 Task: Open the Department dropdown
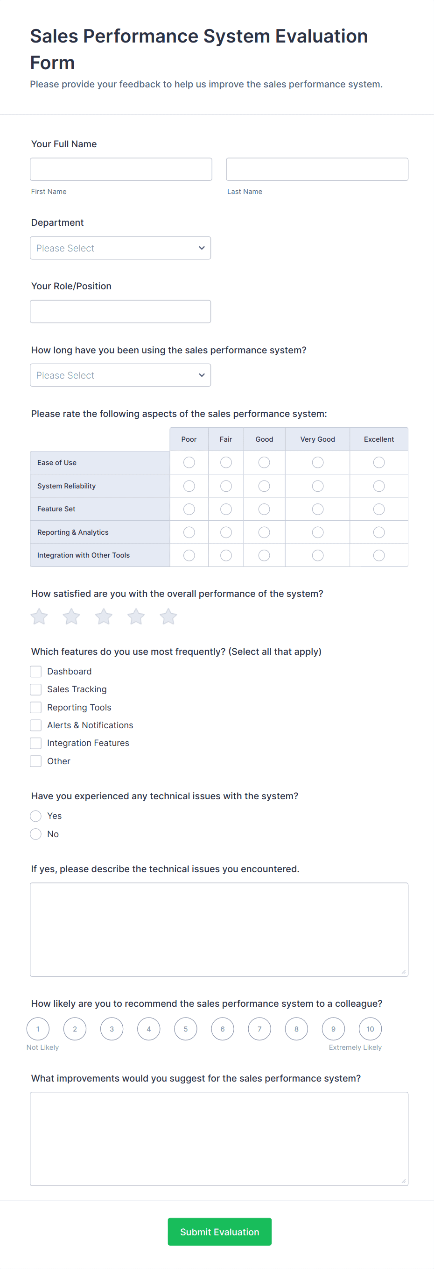[x=120, y=248]
